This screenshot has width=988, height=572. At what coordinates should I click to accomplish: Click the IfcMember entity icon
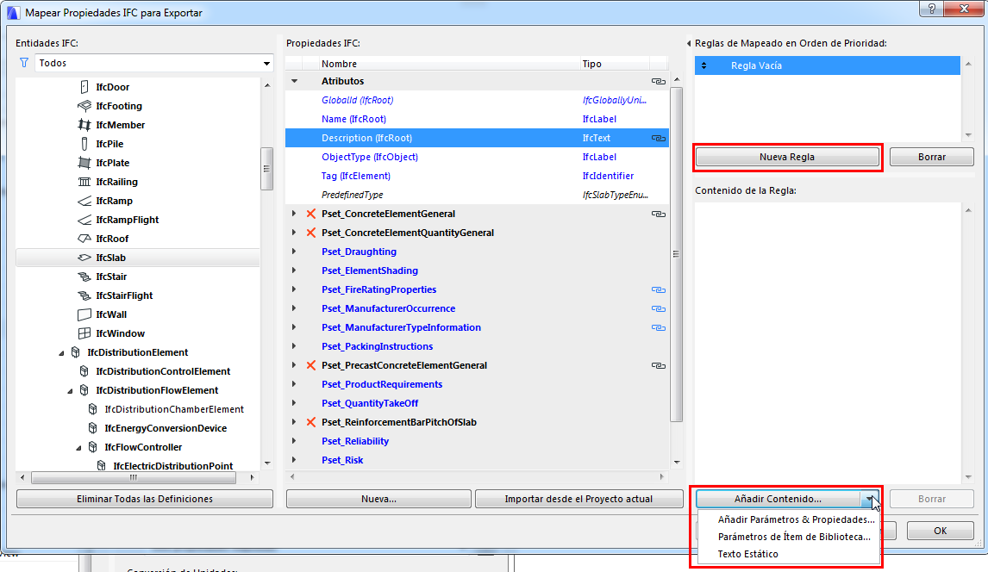pos(84,125)
